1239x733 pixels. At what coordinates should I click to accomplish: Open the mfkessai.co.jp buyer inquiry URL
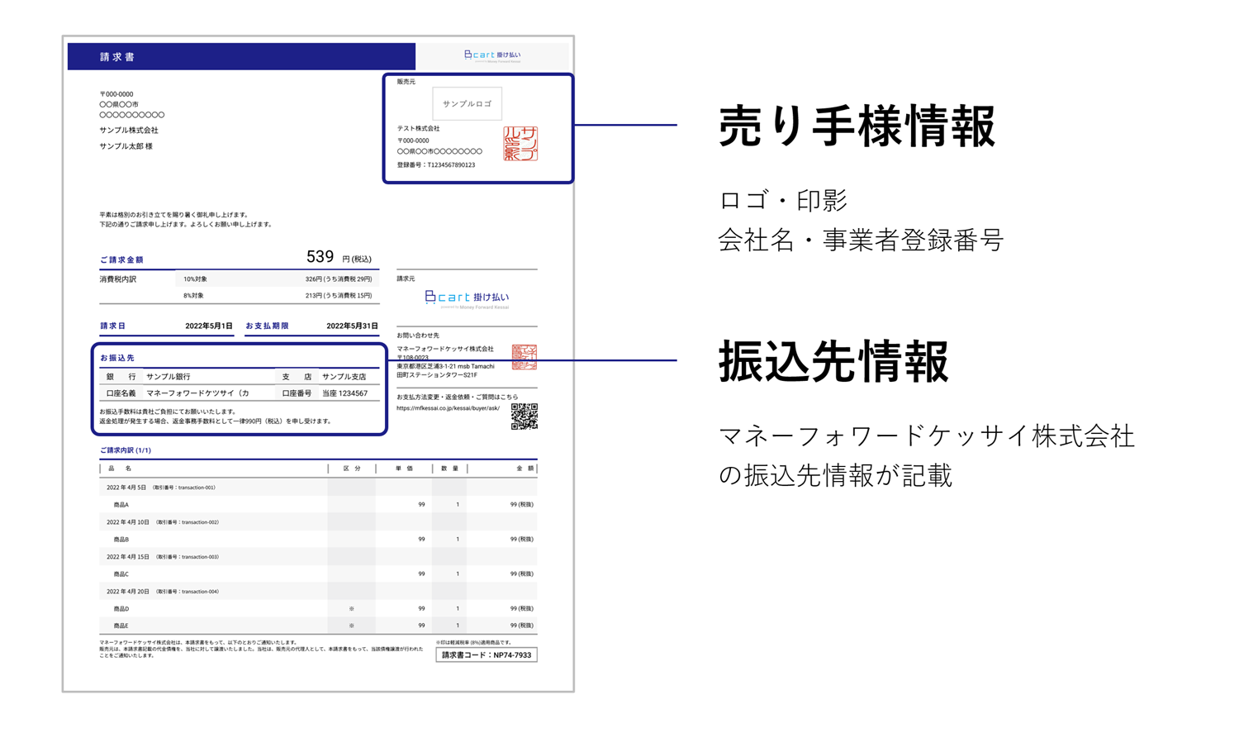tap(448, 408)
